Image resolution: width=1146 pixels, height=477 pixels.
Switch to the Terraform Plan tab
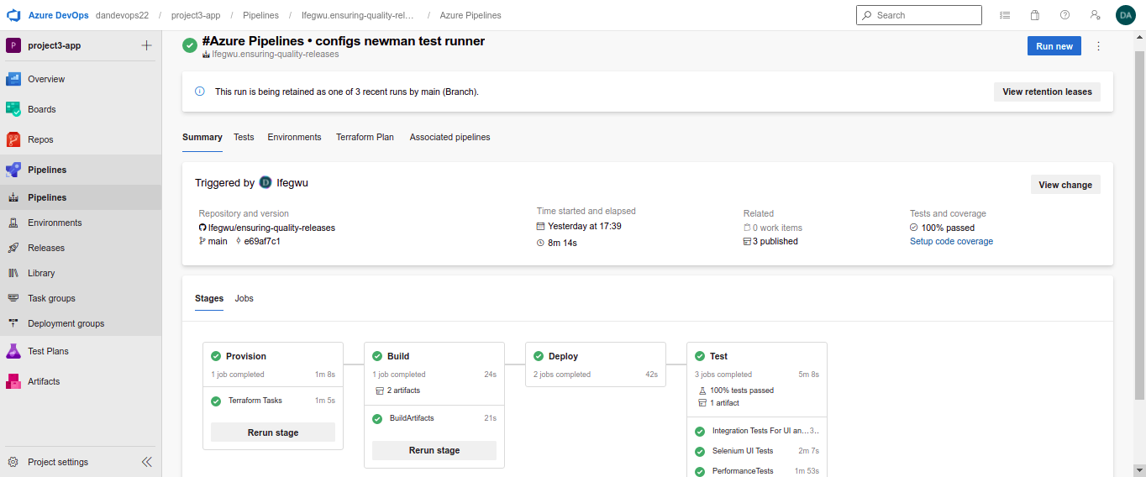point(365,137)
